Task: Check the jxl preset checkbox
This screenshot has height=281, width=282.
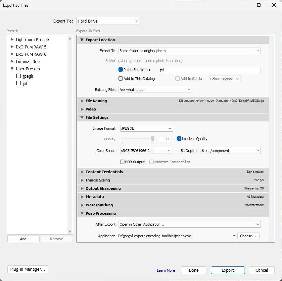Action: click(x=18, y=83)
